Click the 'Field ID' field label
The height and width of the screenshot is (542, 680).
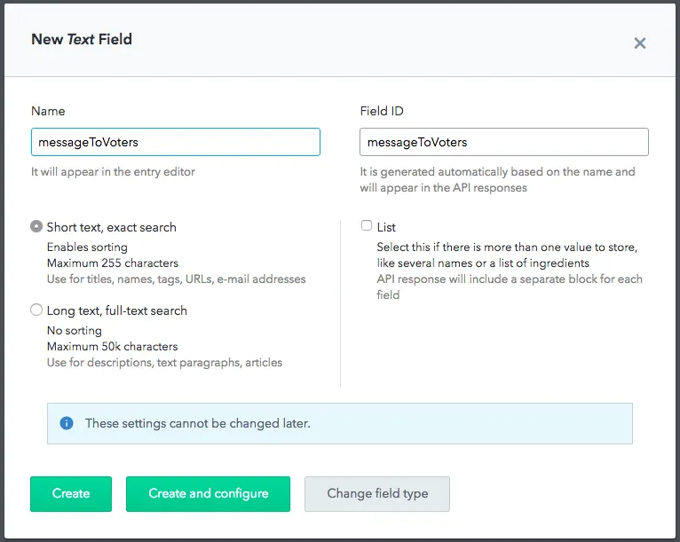pyautogui.click(x=382, y=112)
